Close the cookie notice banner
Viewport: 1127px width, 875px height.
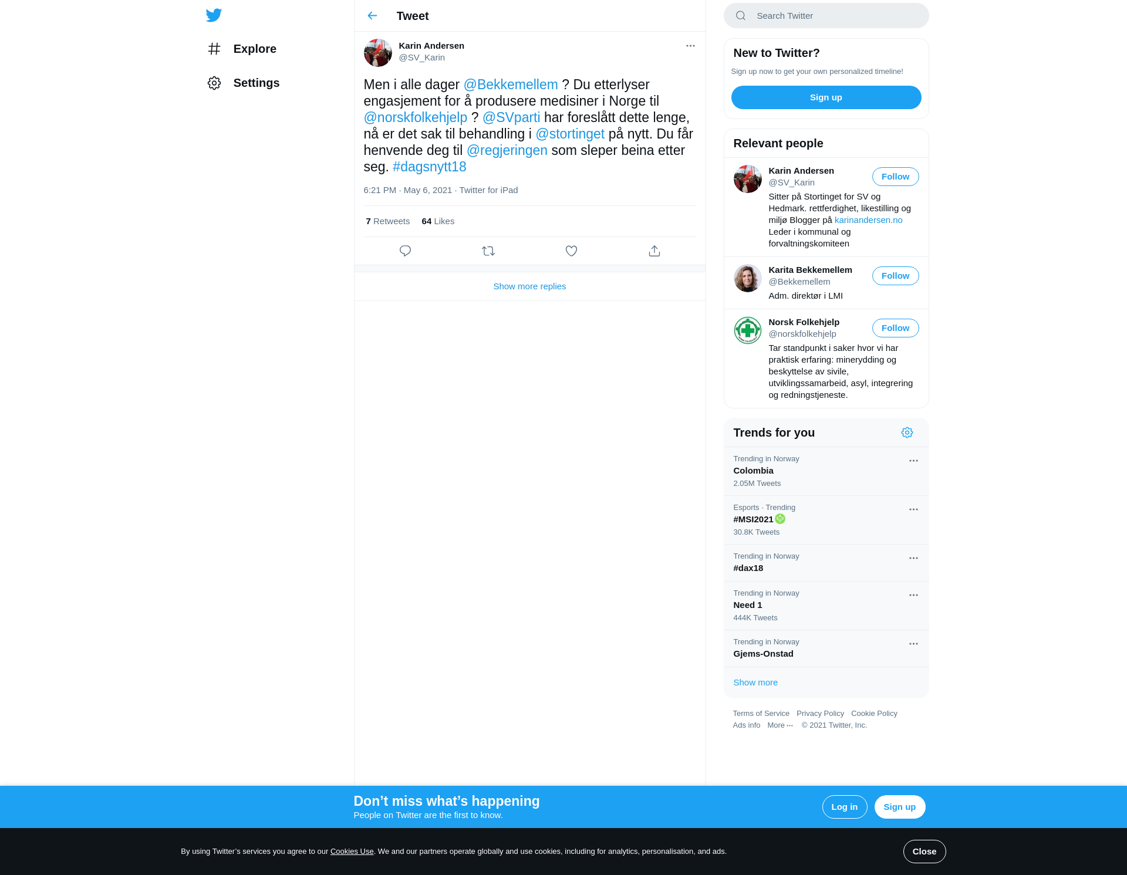click(924, 852)
